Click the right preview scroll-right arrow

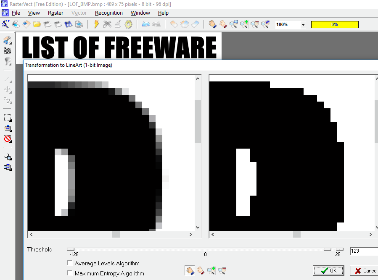371,234
